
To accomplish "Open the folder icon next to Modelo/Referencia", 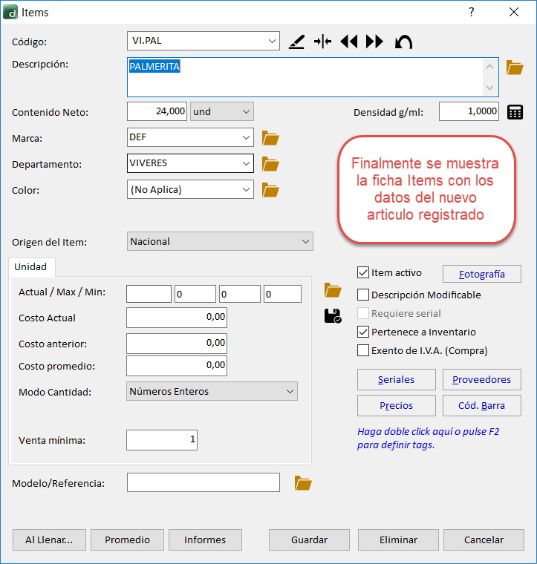I will (x=303, y=483).
